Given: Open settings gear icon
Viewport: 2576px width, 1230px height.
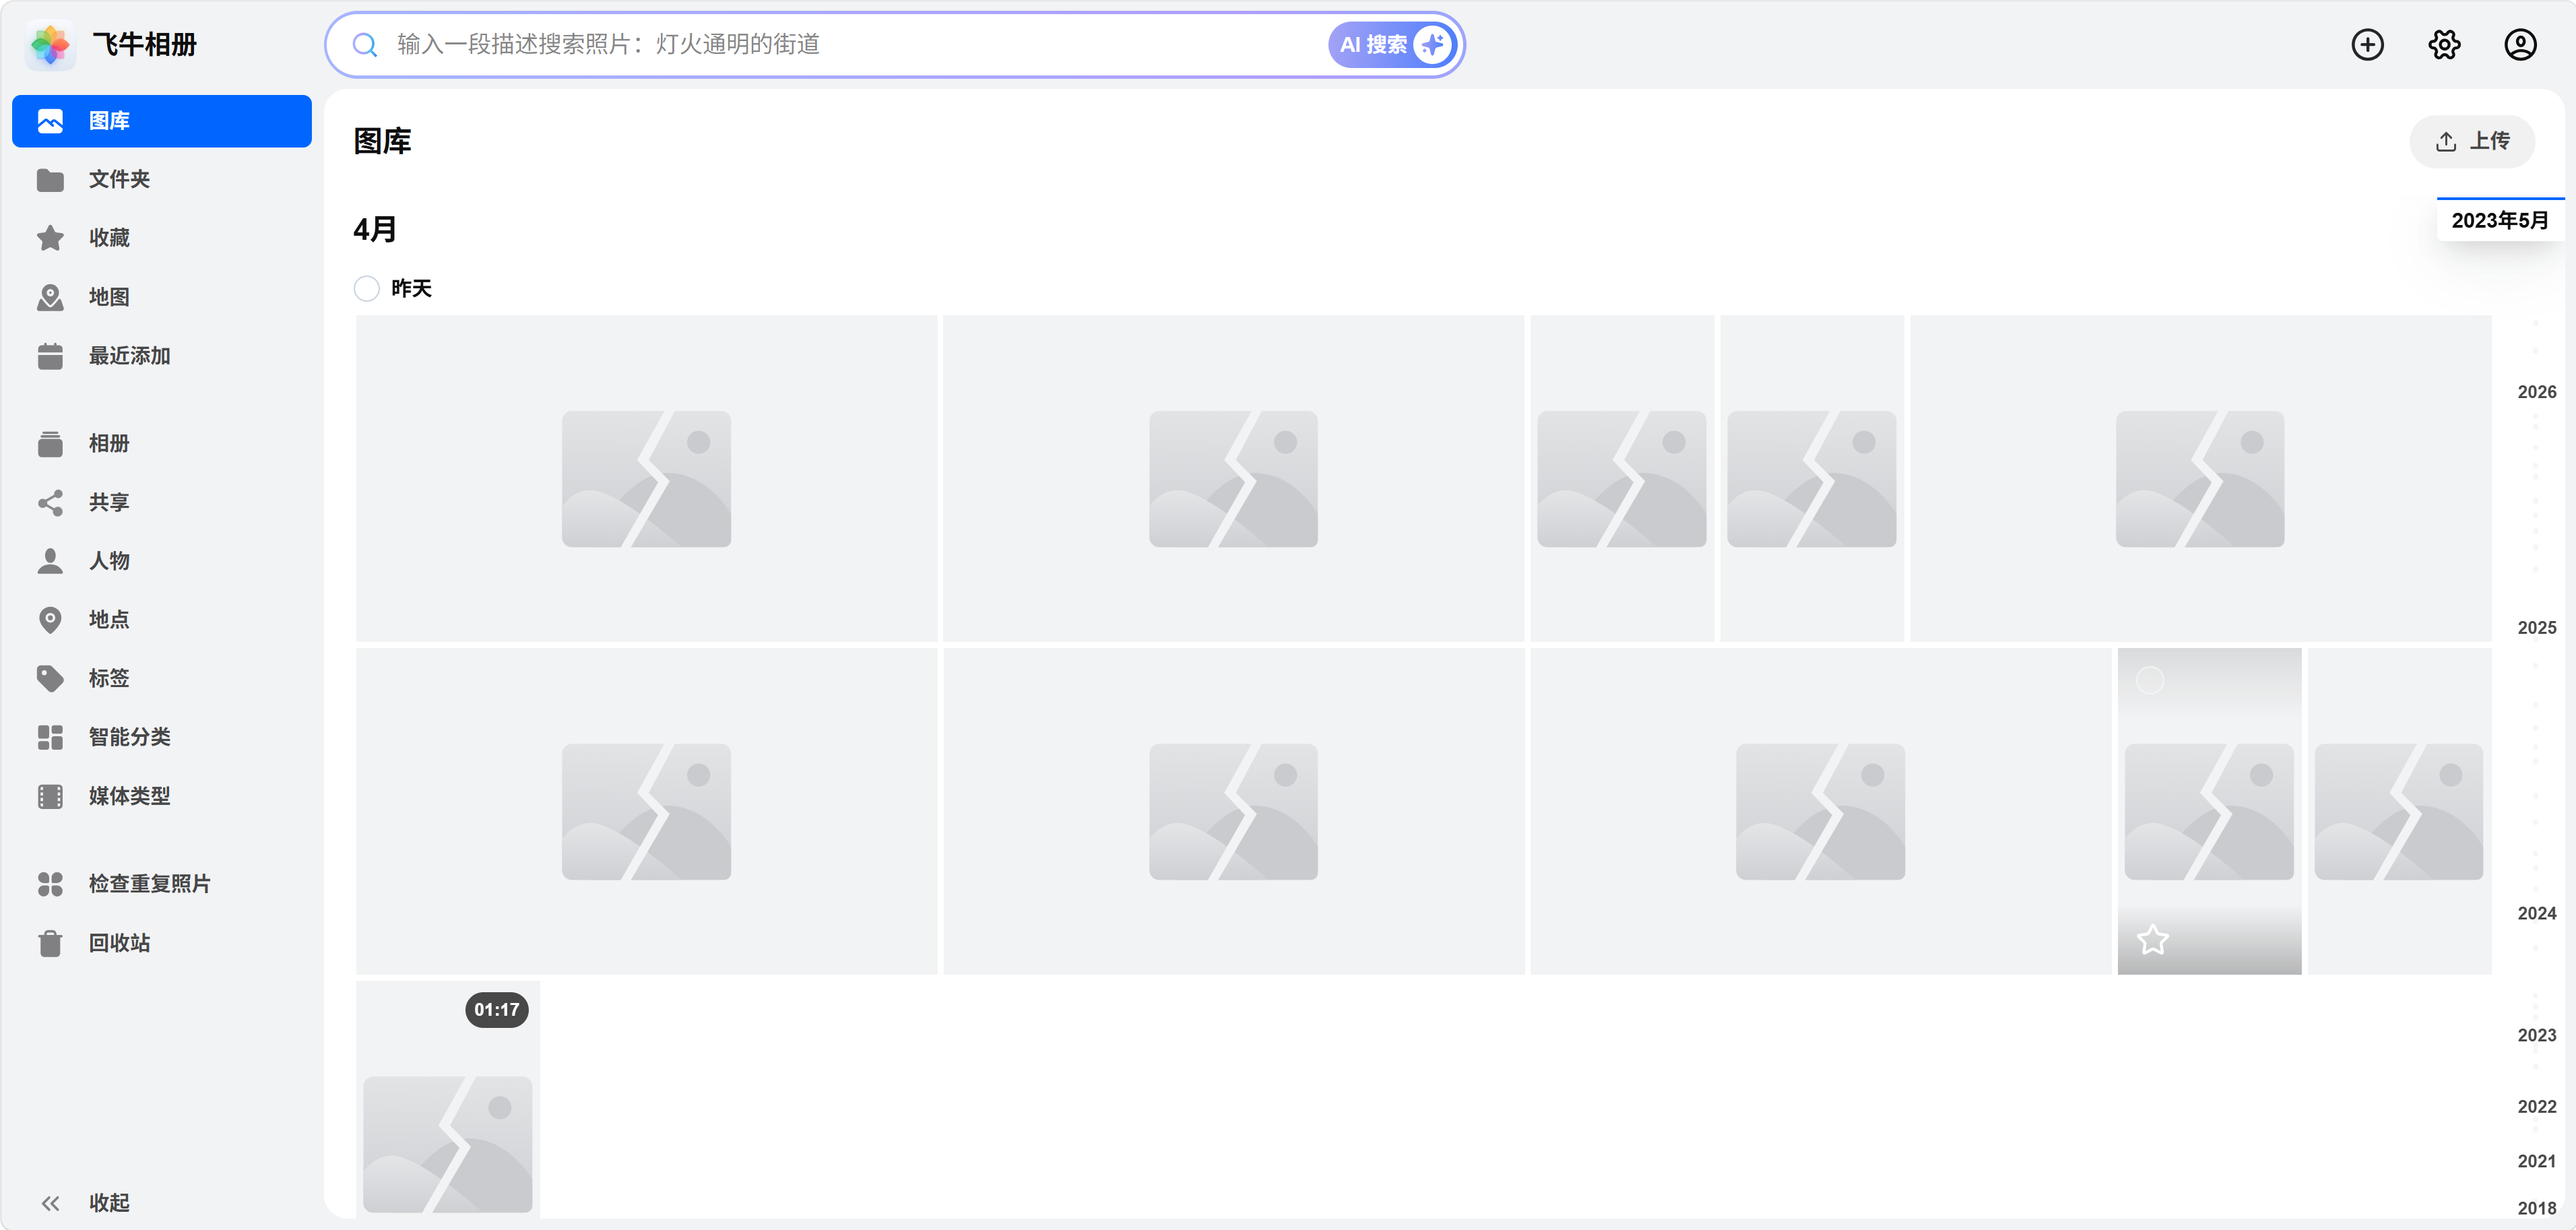Looking at the screenshot, I should pos(2444,45).
